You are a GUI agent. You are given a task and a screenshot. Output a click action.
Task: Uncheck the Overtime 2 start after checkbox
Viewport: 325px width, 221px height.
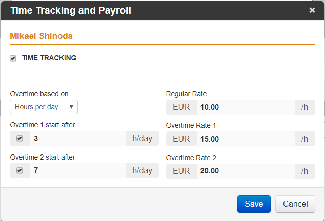tap(19, 170)
